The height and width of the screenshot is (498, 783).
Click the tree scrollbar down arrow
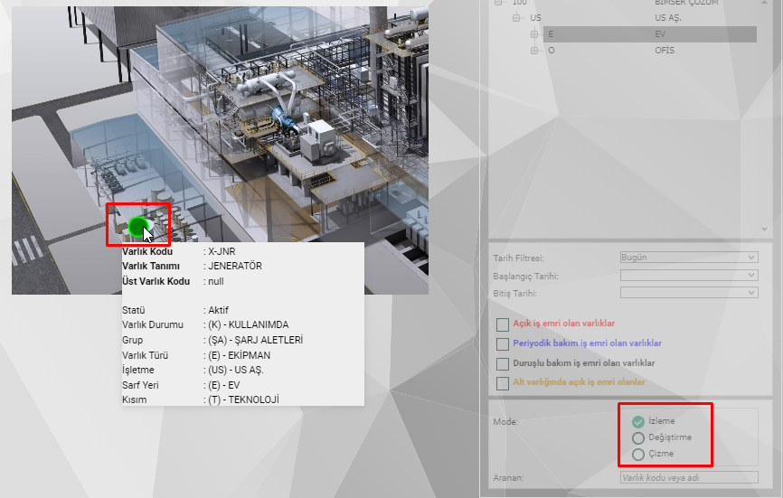point(765,229)
